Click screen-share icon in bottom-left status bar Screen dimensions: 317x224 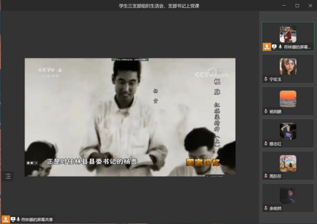click(x=13, y=219)
